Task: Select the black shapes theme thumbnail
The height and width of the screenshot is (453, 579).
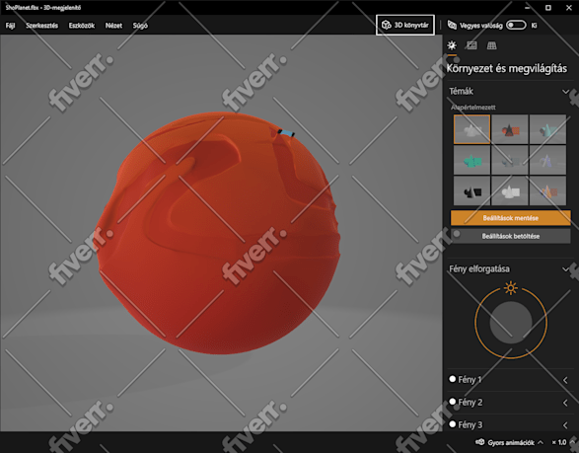Action: pos(471,190)
